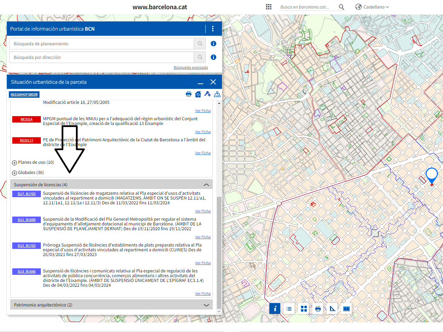Click the split-screen compare icon on map

coord(346,309)
